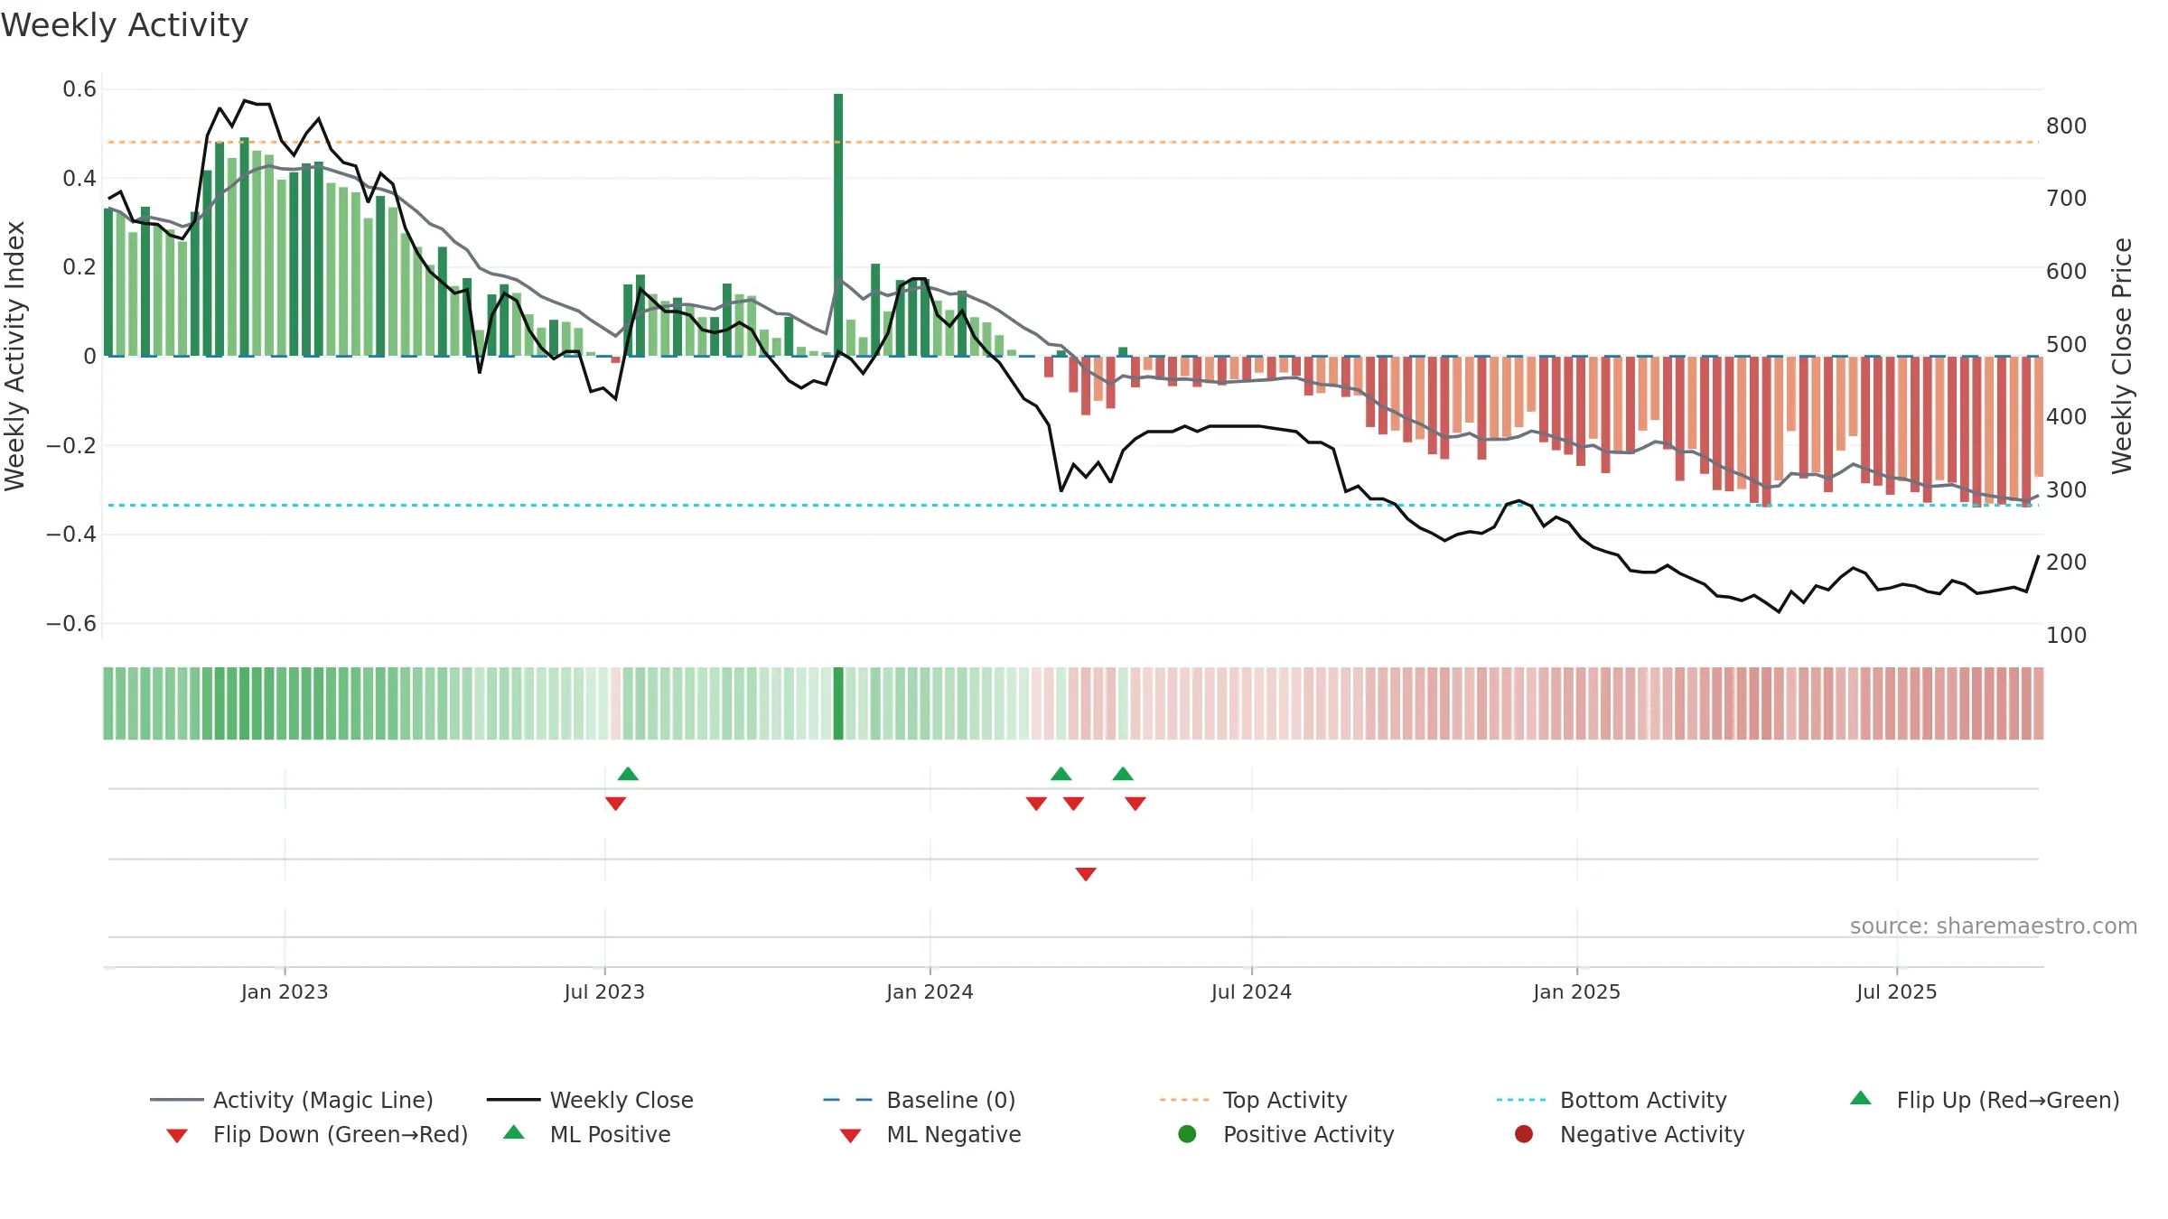This screenshot has height=1219, width=2168.
Task: Click the Negative Activity red circle icon
Action: (1524, 1134)
